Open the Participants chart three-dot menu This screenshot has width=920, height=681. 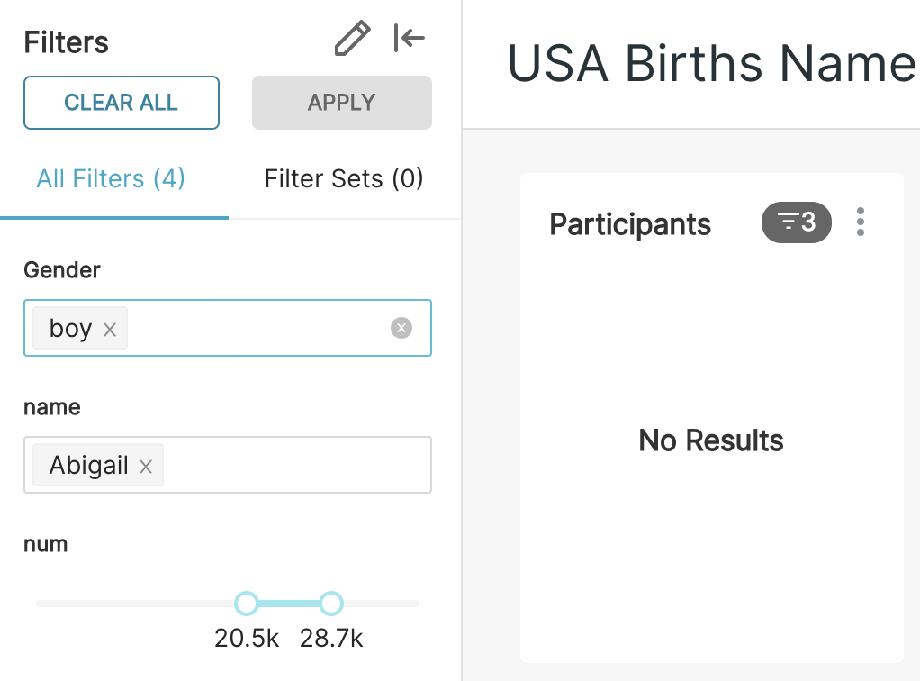coord(861,222)
